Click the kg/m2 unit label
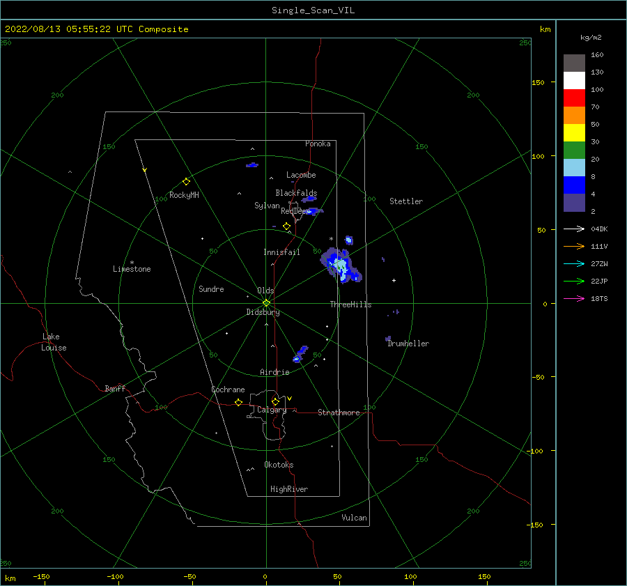The width and height of the screenshot is (627, 586). [x=591, y=38]
